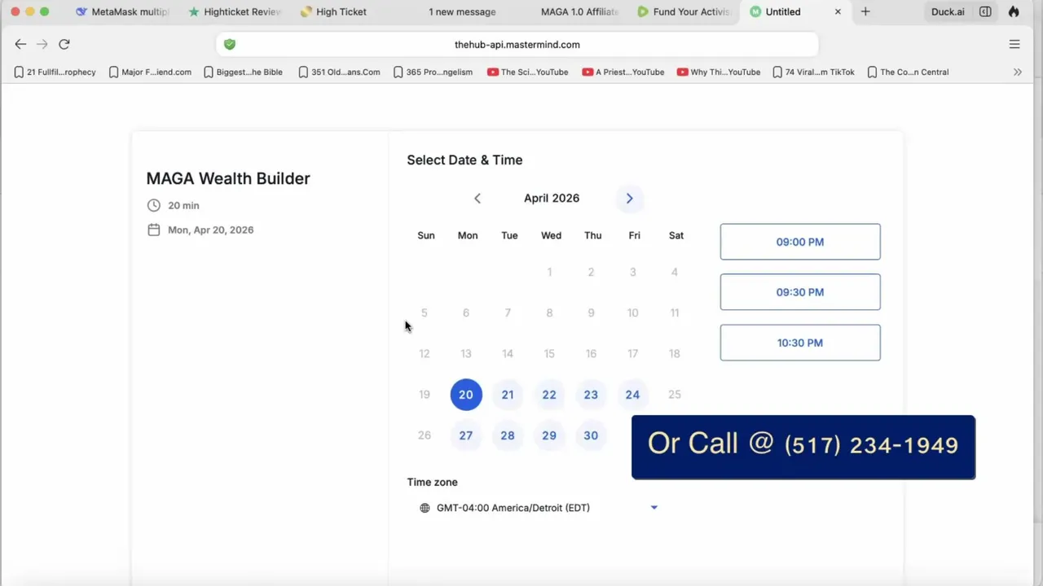The image size is (1043, 586).
Task: Open Biggest...he Bible bookmark
Action: click(x=243, y=72)
